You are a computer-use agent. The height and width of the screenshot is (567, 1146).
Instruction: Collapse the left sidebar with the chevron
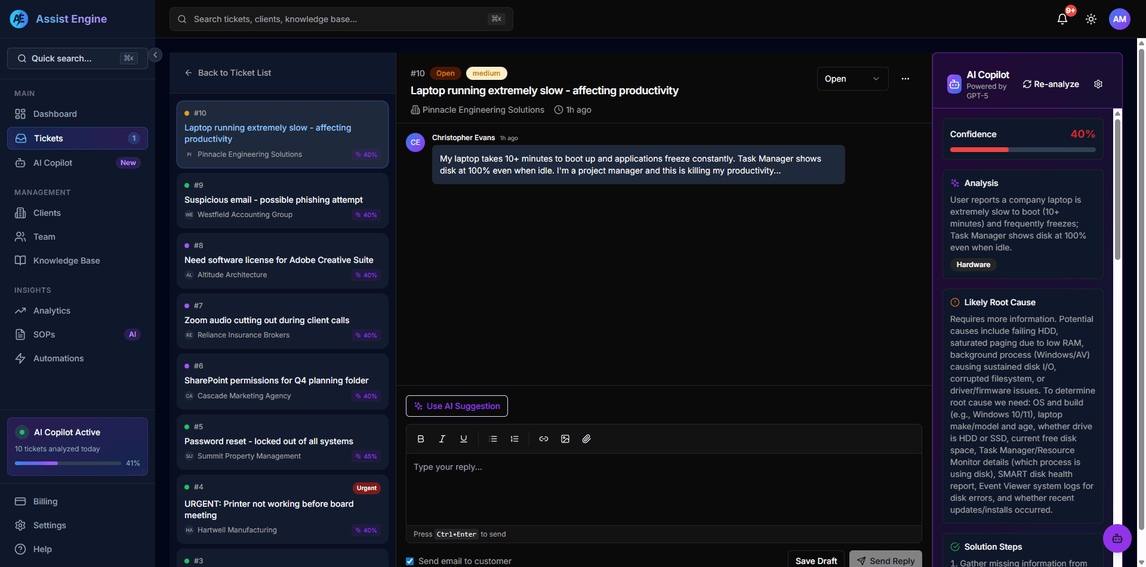[155, 54]
